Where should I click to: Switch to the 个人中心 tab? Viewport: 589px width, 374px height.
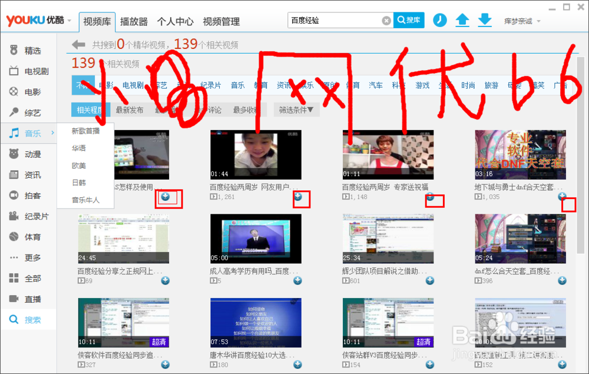175,22
